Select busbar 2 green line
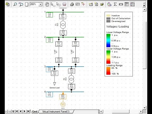This screenshot has height=114, width=152. click(65, 37)
